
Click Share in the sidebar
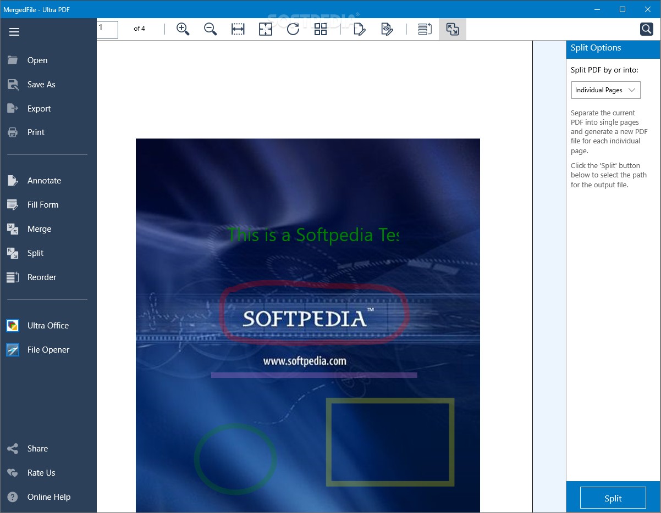click(x=48, y=449)
